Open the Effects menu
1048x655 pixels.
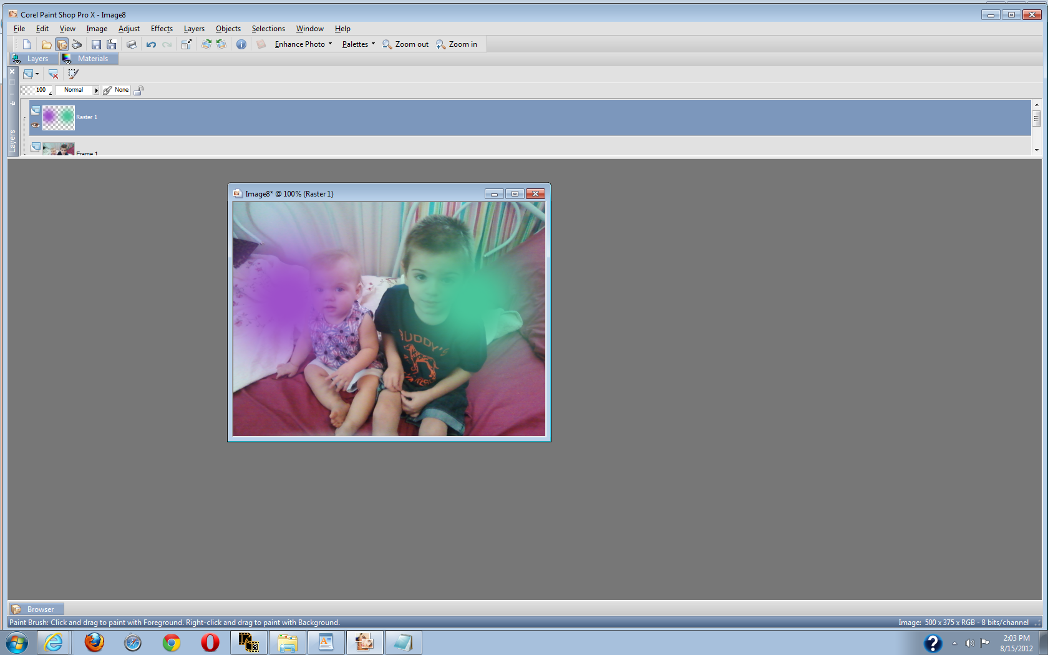pyautogui.click(x=162, y=29)
